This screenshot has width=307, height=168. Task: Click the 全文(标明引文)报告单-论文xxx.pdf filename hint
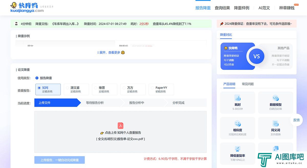pyautogui.click(x=120, y=139)
